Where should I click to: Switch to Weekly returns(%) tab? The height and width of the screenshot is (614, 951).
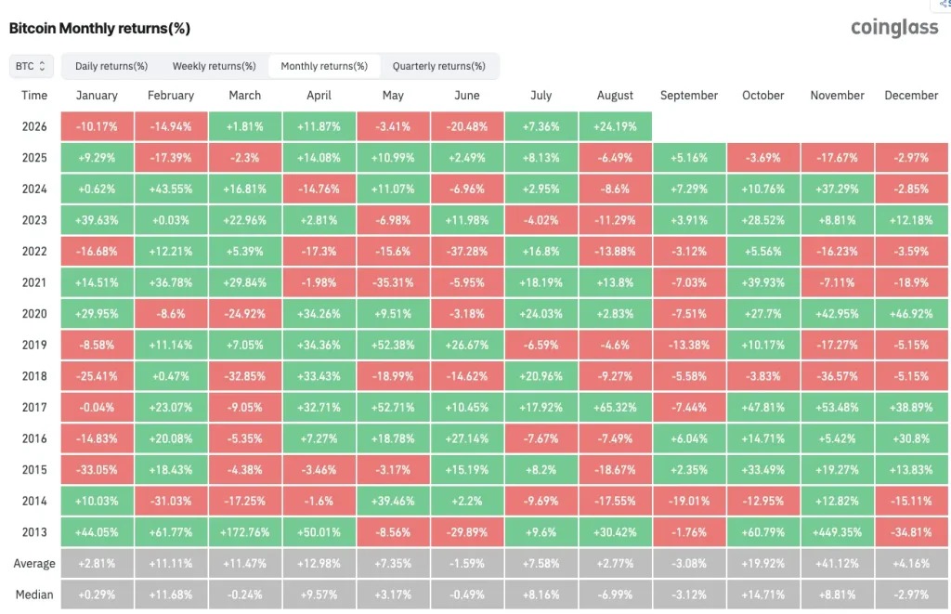[215, 66]
